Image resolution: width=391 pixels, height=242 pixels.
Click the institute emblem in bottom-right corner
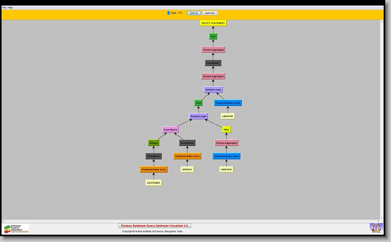(375, 228)
